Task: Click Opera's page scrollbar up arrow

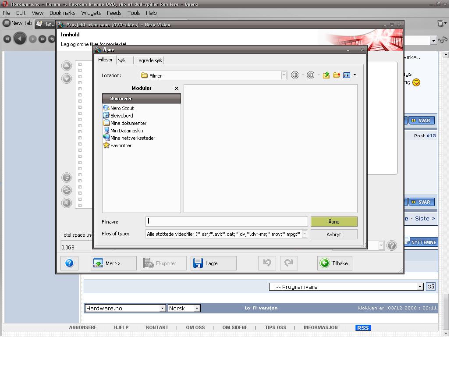Action: [446, 54]
